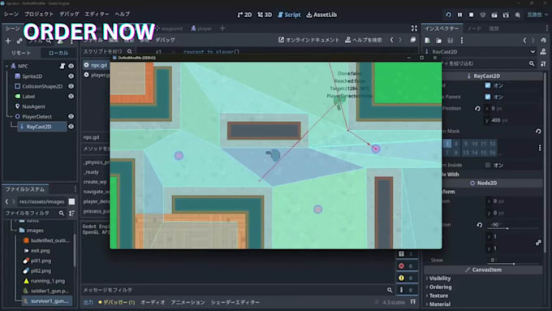The width and height of the screenshot is (552, 311).
Task: Toggle warning messages filter in output
Action: coord(406,278)
